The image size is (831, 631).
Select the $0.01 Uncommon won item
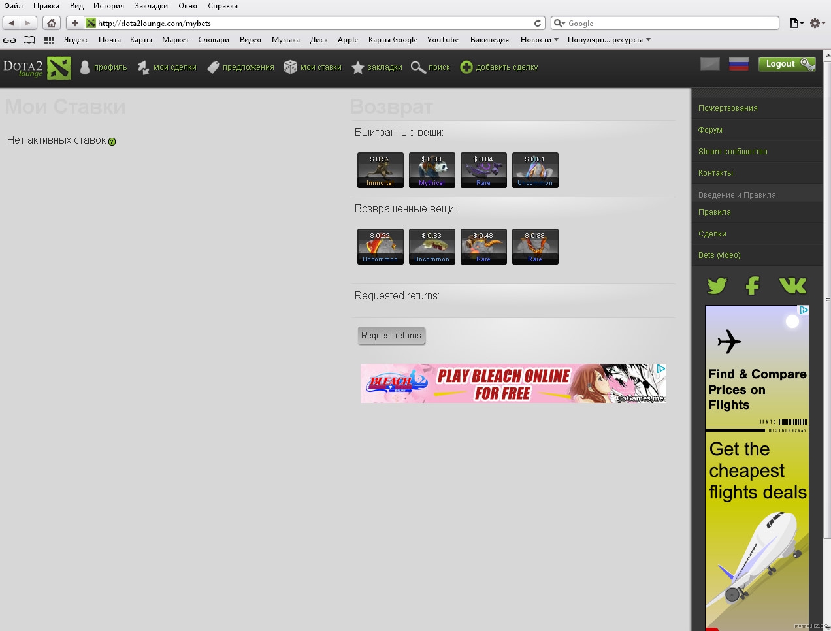coord(535,170)
